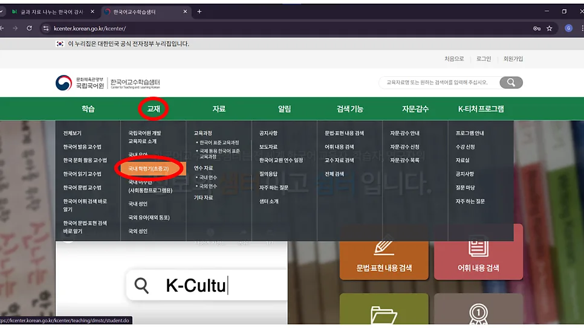This screenshot has width=584, height=328.
Task: Bookmark this page with star icon
Action: point(550,28)
